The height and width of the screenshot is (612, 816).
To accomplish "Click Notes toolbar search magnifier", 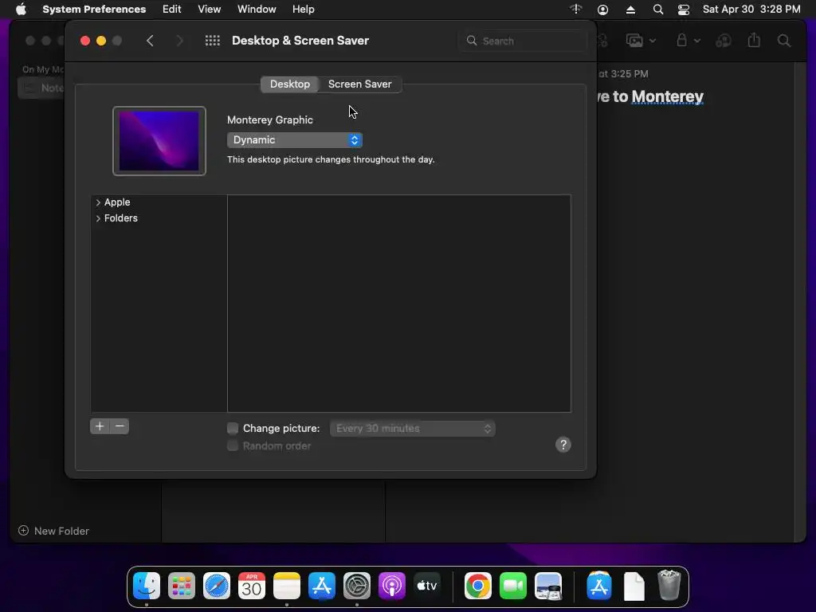I will (x=784, y=41).
